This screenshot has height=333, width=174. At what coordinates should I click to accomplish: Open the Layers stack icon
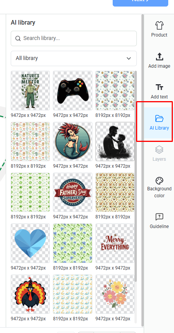[159, 150]
